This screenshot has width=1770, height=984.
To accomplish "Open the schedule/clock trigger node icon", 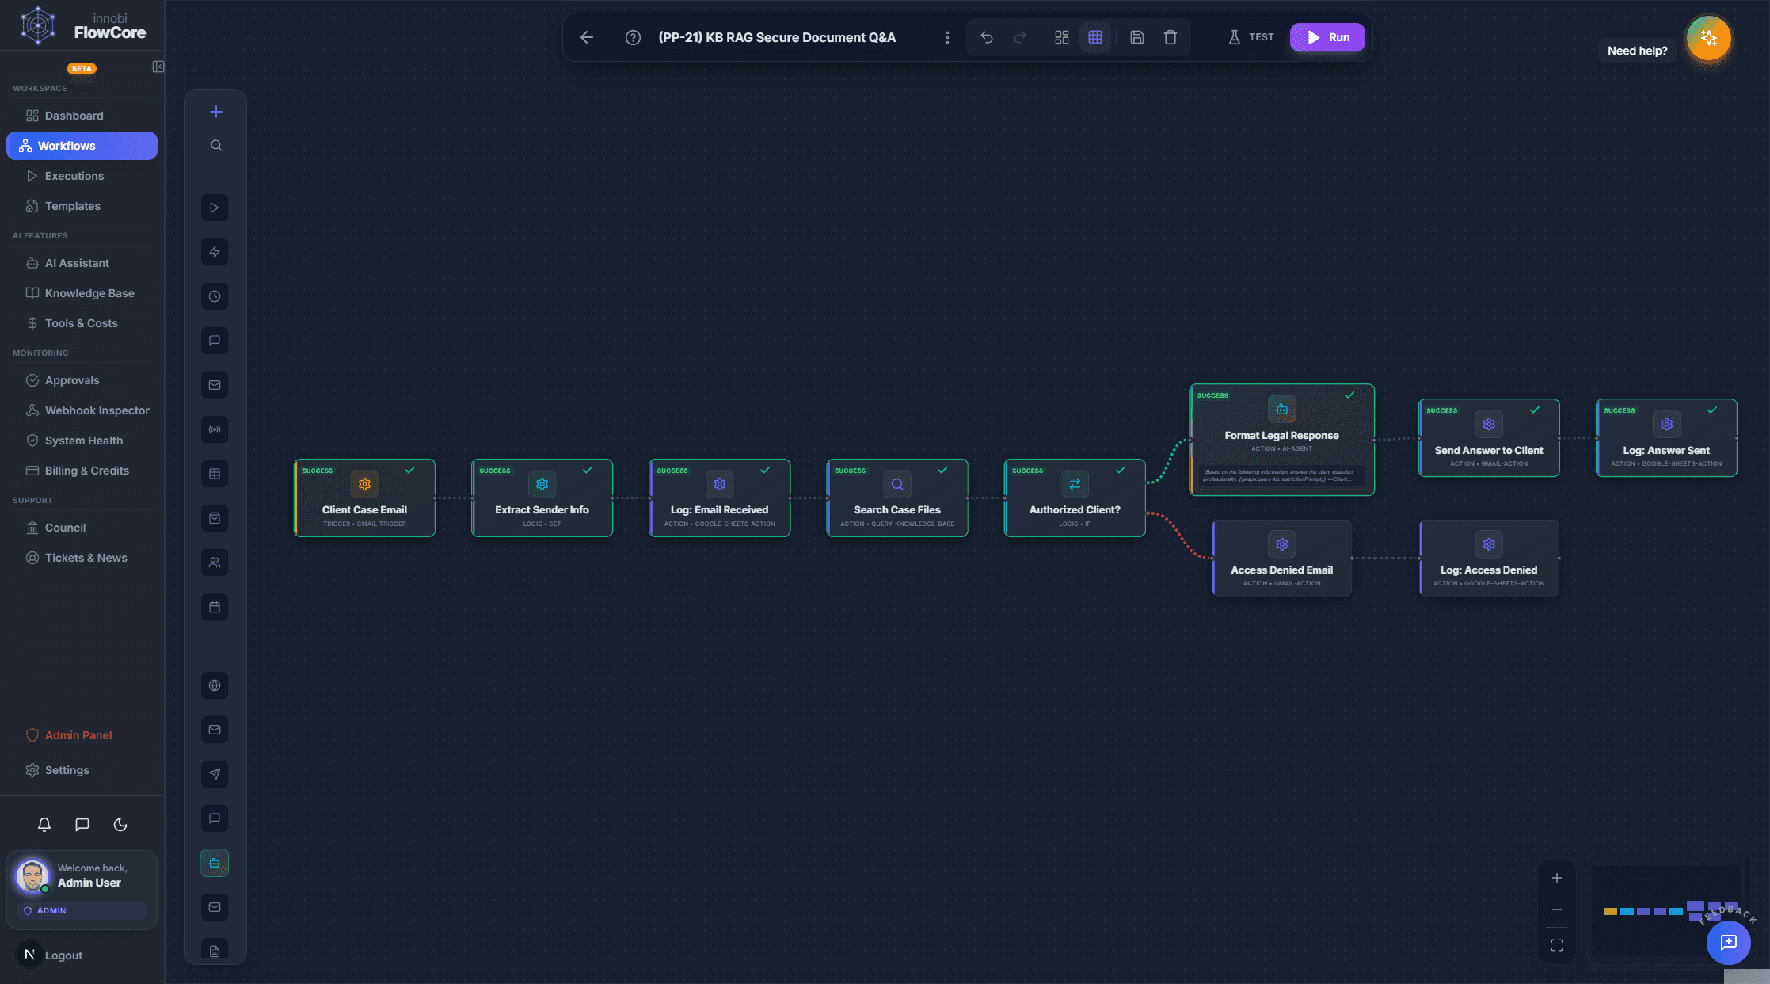I will click(x=214, y=296).
